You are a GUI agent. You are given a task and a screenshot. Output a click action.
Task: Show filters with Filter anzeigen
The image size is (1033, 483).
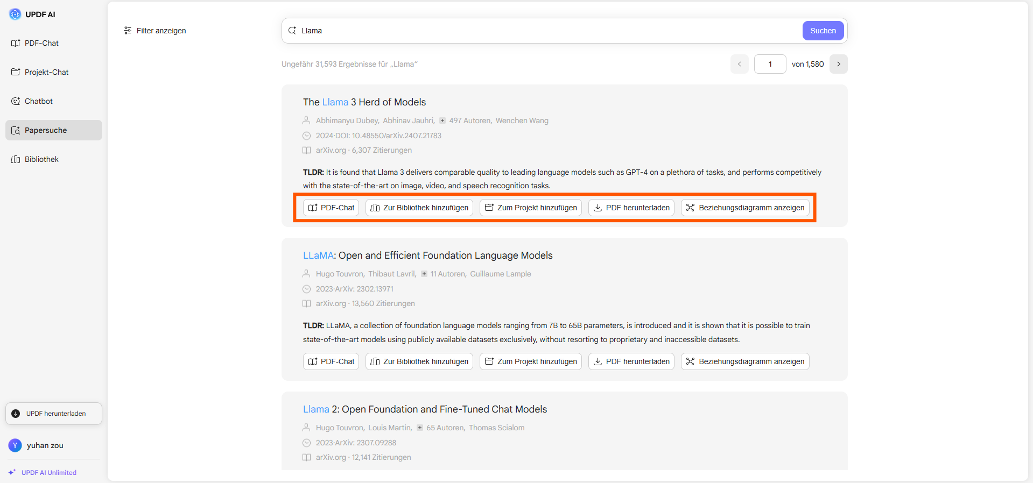155,31
